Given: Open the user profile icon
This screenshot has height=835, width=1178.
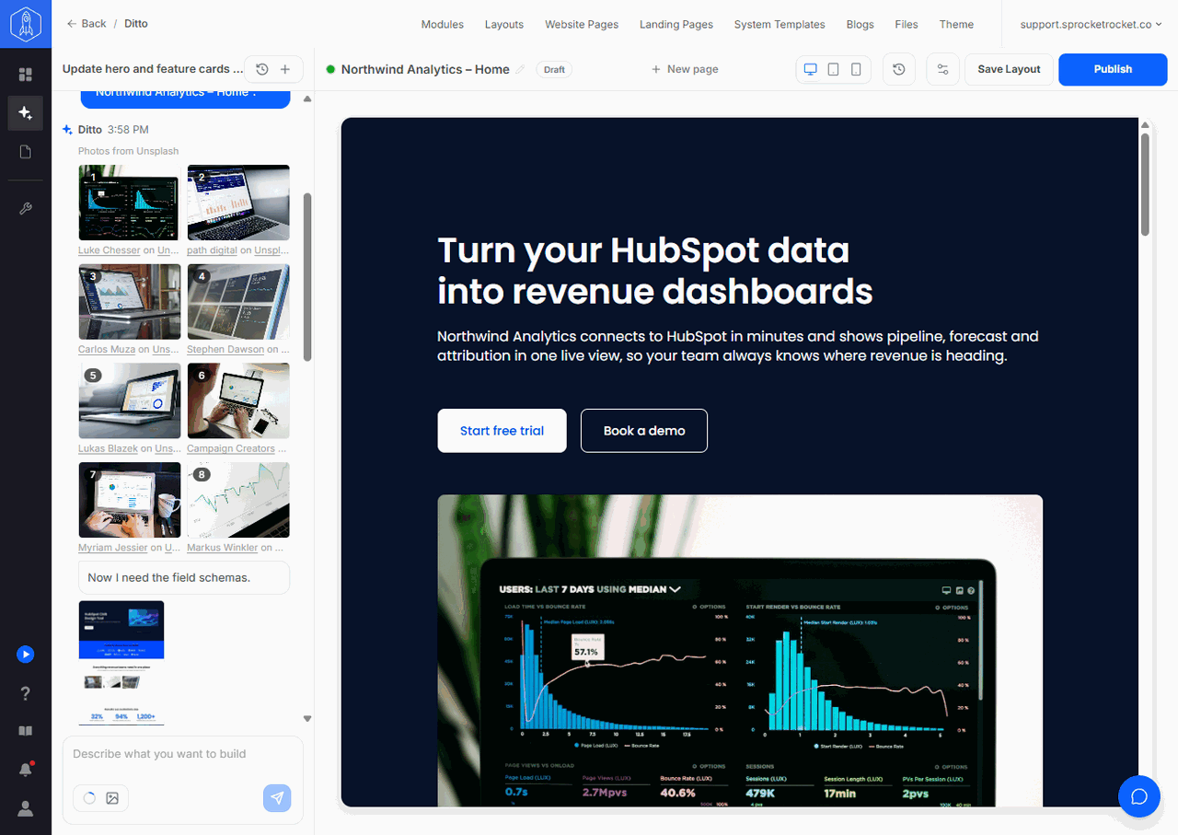Looking at the screenshot, I should click(26, 808).
